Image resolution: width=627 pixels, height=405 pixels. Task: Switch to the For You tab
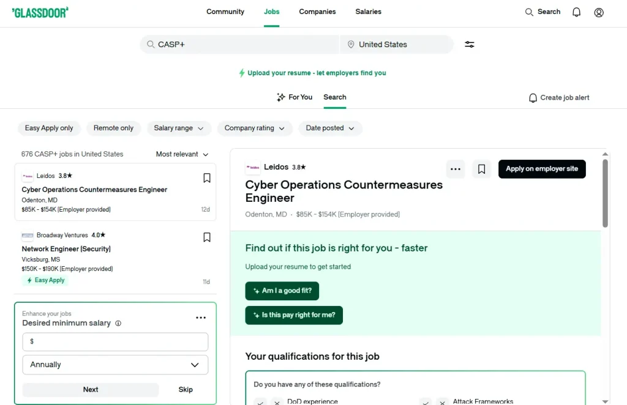tap(295, 97)
